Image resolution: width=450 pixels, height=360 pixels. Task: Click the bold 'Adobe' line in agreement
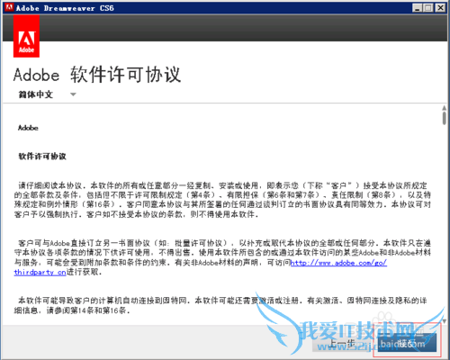point(28,128)
